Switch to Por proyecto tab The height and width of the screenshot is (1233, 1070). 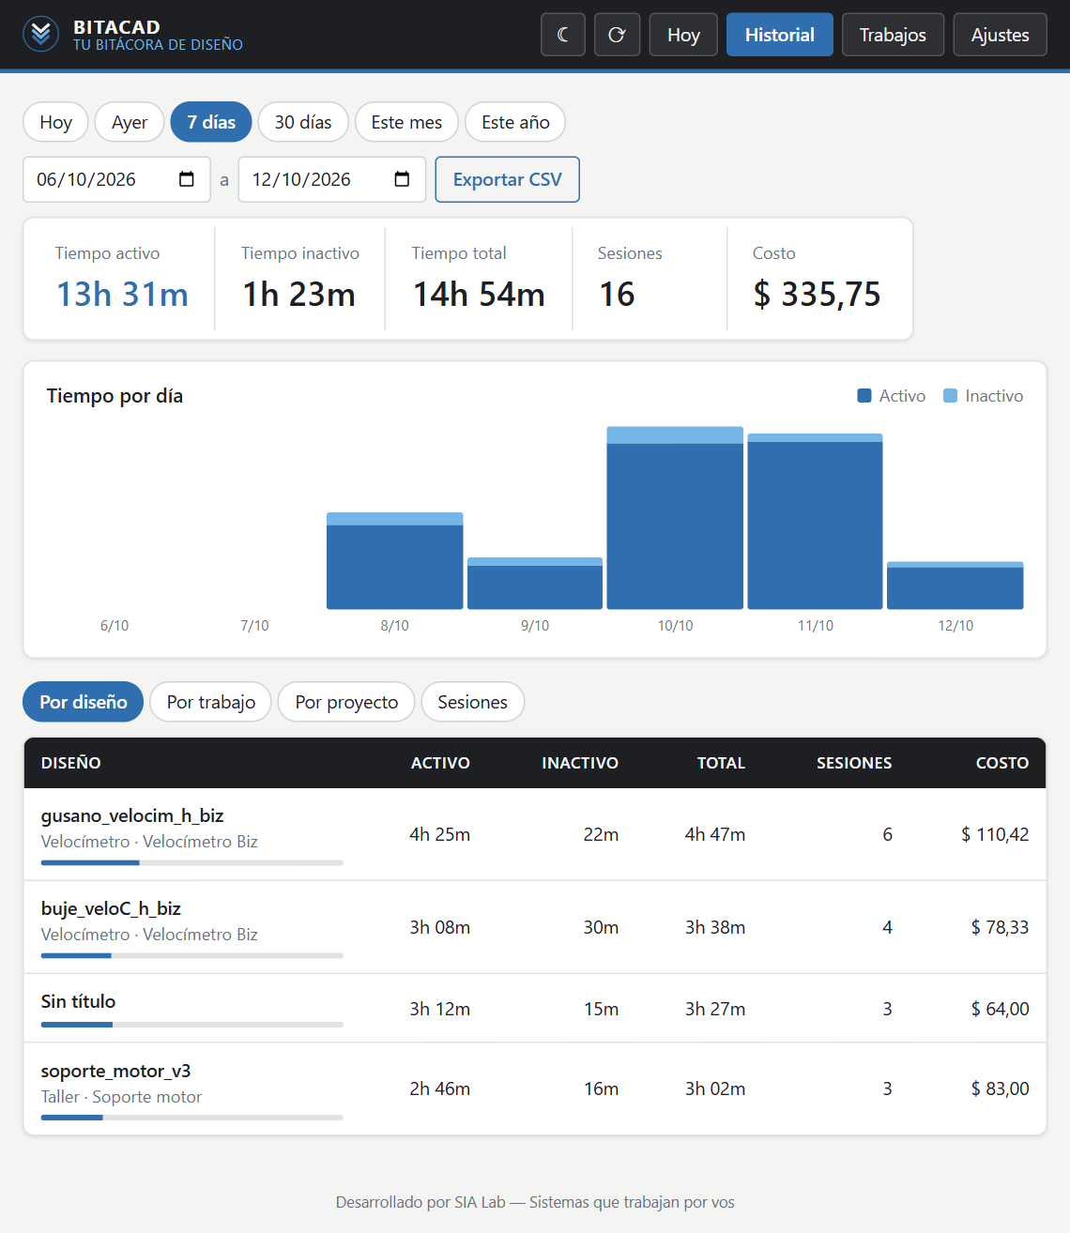(346, 702)
